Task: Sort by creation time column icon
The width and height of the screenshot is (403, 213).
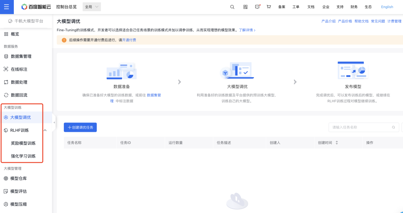Action: pyautogui.click(x=337, y=143)
